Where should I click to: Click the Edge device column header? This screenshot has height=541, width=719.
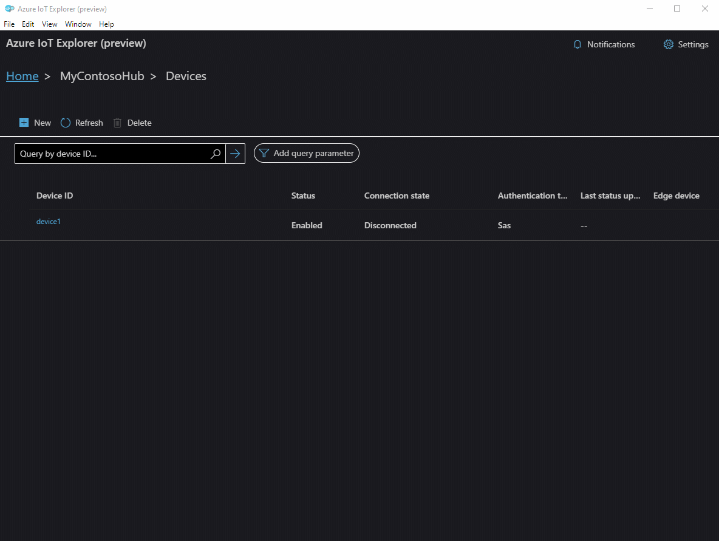tap(676, 196)
